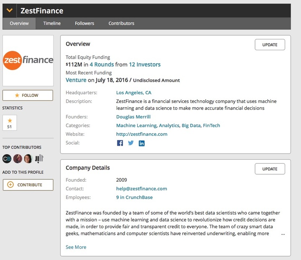Expand description with See More
This screenshot has width=301, height=260.
click(76, 247)
